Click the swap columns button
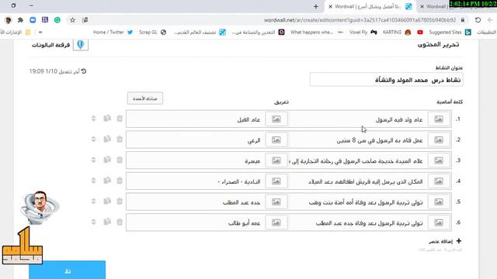 [145, 98]
